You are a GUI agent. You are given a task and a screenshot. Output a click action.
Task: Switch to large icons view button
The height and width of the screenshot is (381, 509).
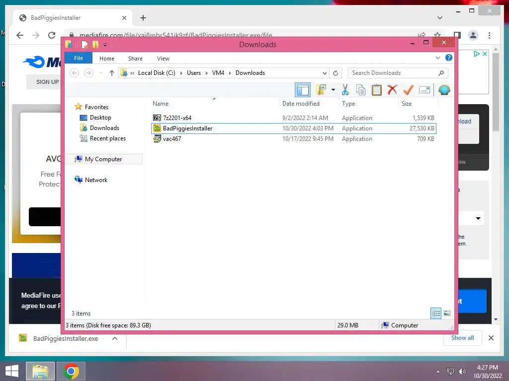(x=447, y=313)
